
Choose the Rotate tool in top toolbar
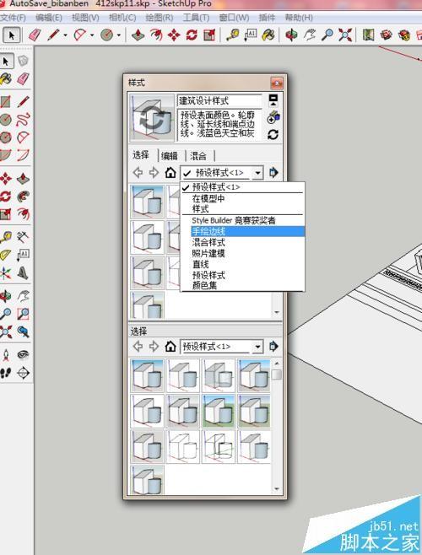192,35
